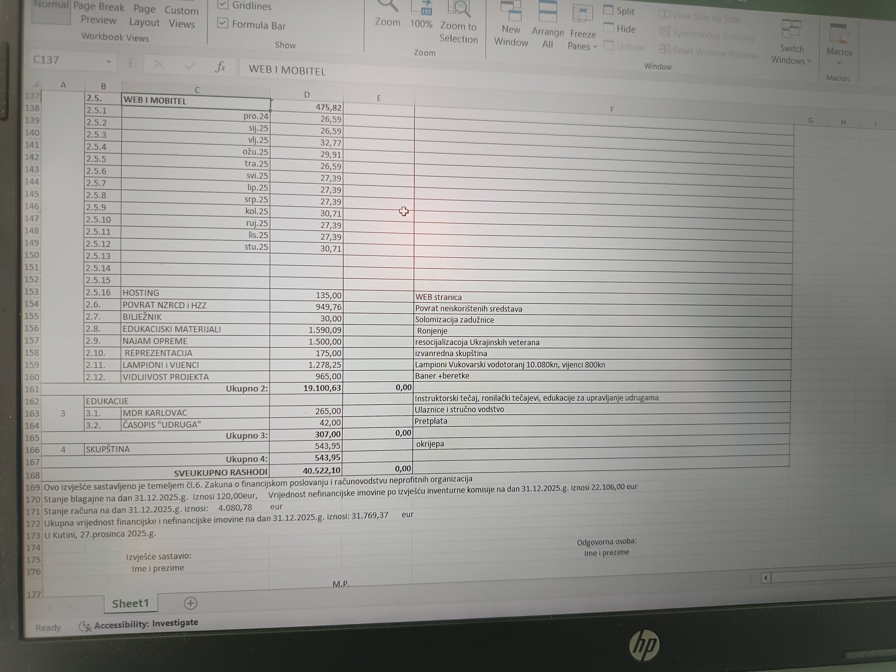Image resolution: width=896 pixels, height=672 pixels.
Task: Switch to Page Layout view
Action: pos(144,15)
